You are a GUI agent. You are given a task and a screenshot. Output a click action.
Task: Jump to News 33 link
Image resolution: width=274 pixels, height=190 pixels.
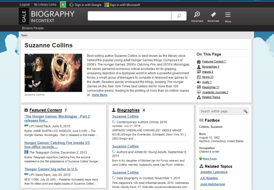pos(208,77)
